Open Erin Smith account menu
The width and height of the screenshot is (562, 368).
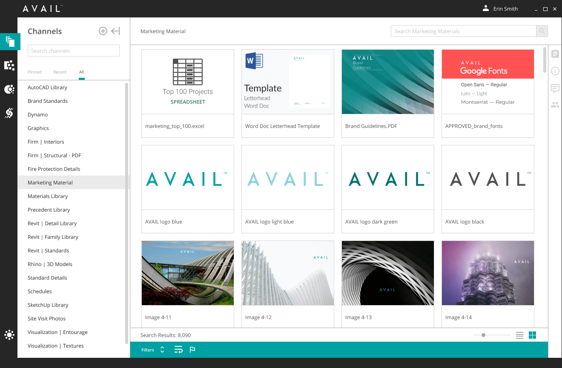(x=505, y=9)
